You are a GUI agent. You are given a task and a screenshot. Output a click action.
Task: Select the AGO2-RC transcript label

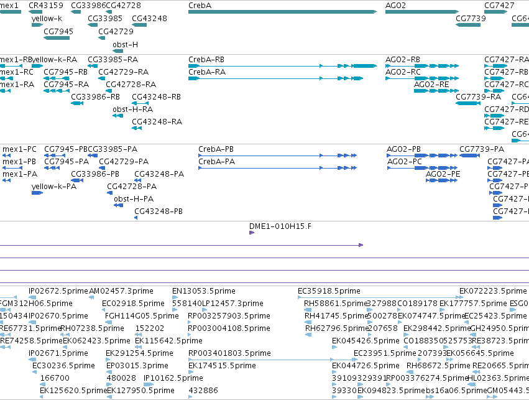(x=403, y=72)
